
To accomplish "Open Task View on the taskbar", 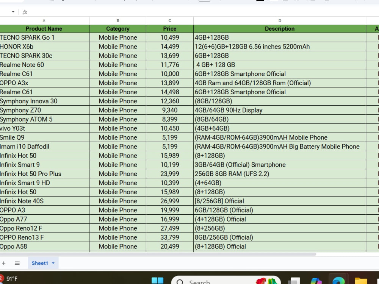I will coord(294,281).
